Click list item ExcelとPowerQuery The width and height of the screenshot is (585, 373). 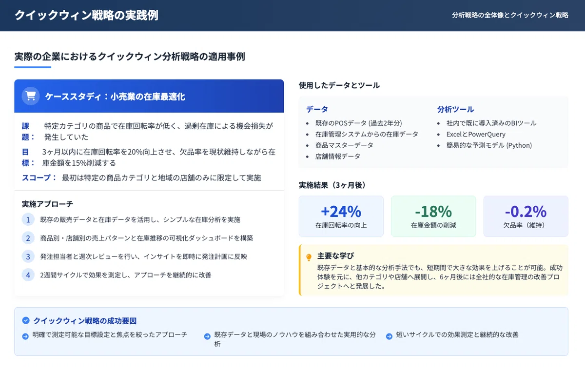pyautogui.click(x=476, y=134)
